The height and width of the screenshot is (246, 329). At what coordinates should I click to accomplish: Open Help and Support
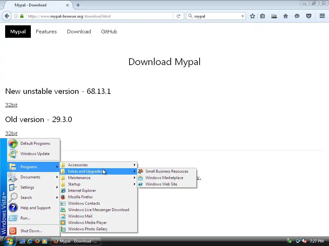(33, 208)
